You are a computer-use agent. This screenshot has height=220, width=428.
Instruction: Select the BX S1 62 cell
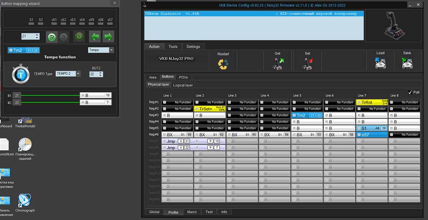click(210, 135)
